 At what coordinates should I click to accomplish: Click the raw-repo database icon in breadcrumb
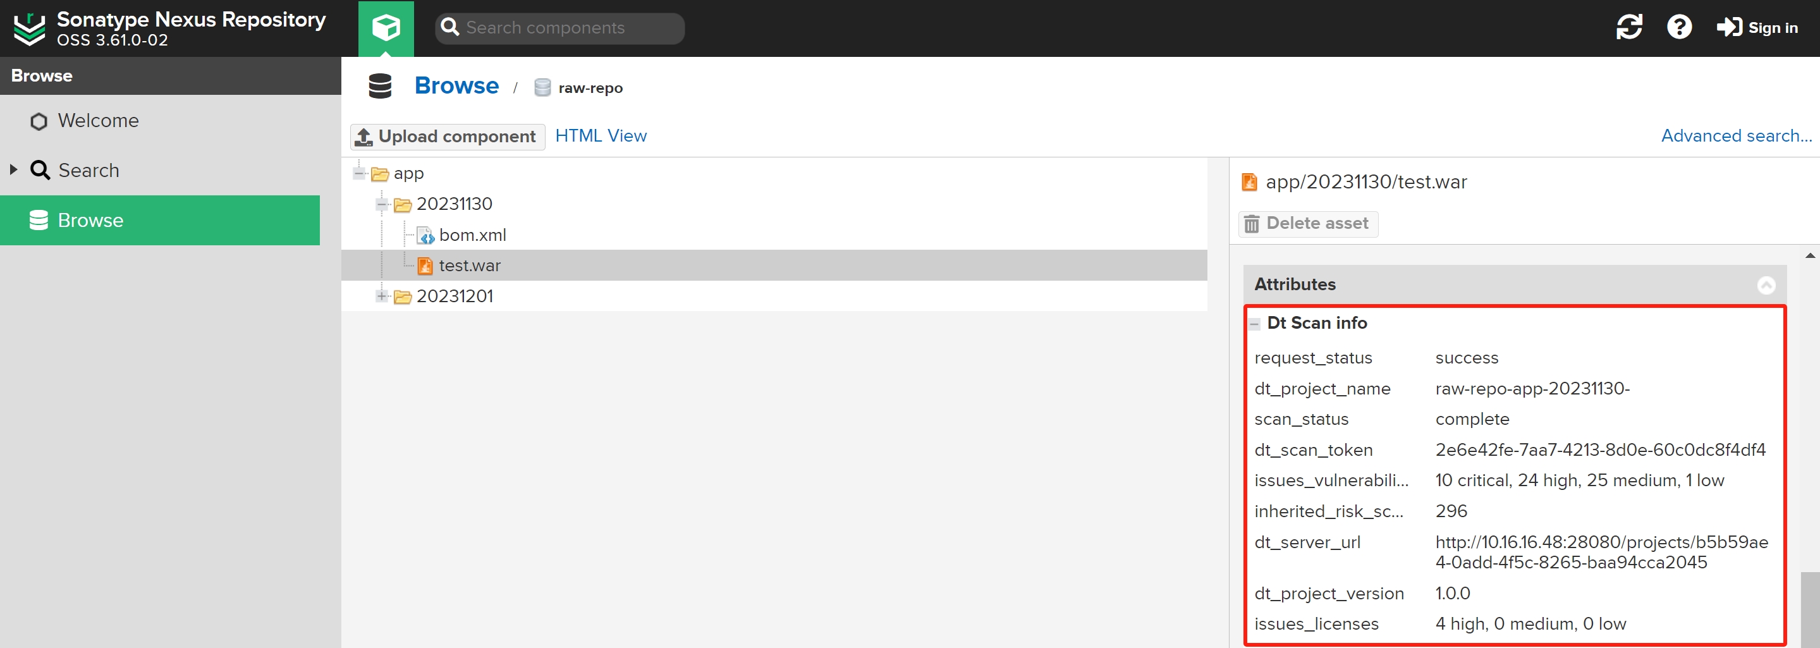[x=542, y=88]
